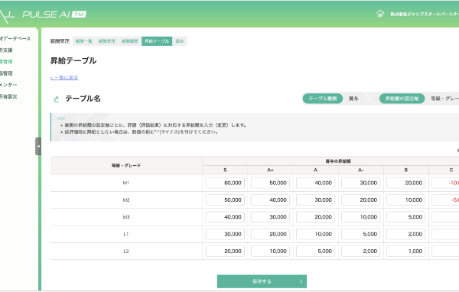Edit M2 row A- value 20,000

pyautogui.click(x=360, y=200)
